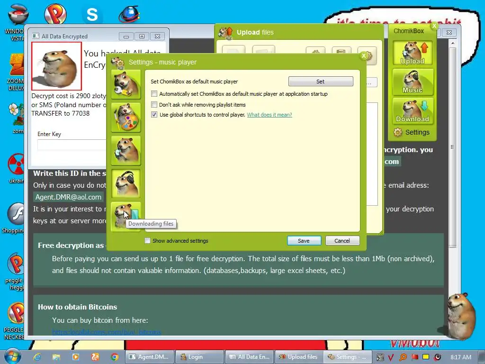Screen dimensions: 485x364
Task: Click the second toolbar button in Upload files
Action: tap(263, 50)
